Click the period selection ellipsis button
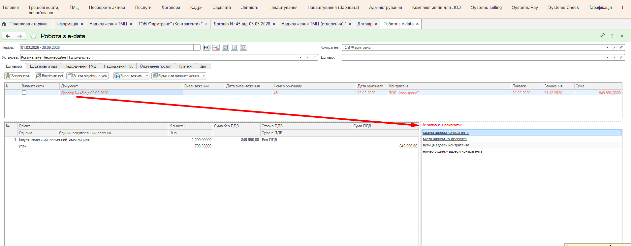 [x=197, y=47]
